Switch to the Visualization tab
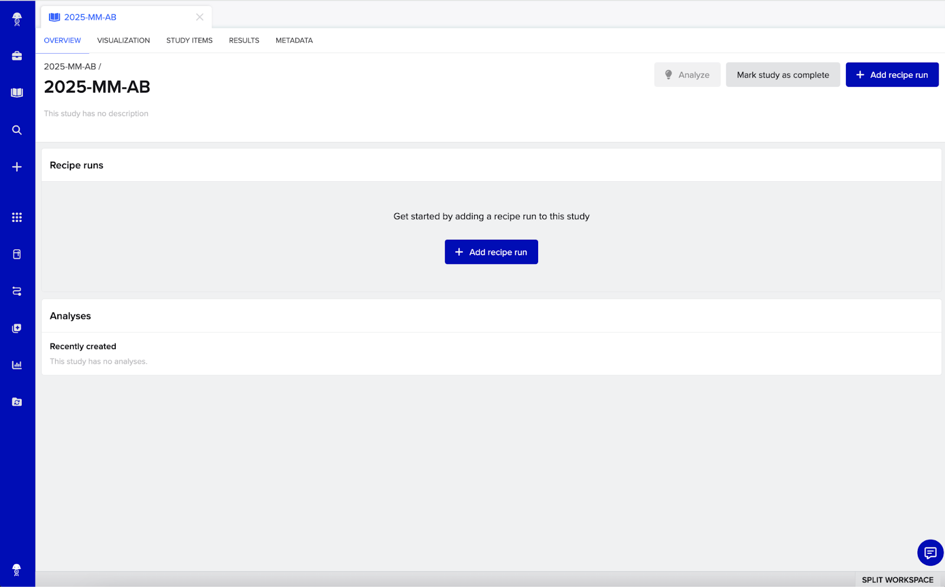The width and height of the screenshot is (945, 587). (123, 41)
